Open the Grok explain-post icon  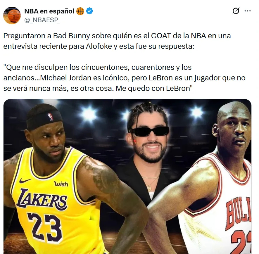236,11
